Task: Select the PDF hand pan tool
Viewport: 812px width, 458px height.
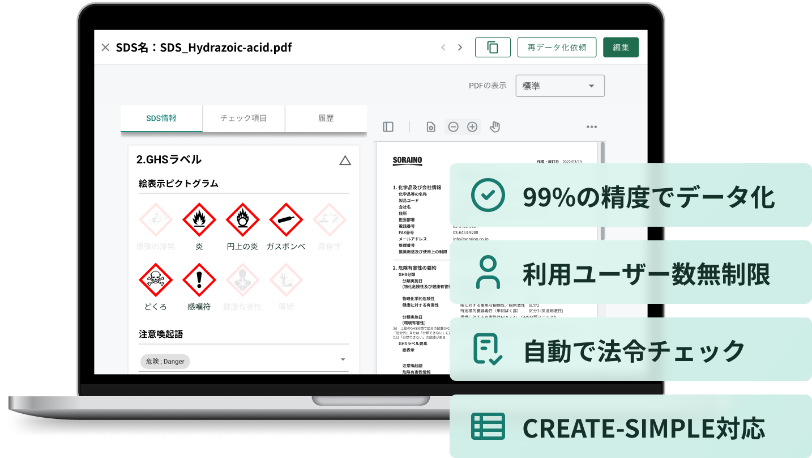Action: [x=495, y=127]
